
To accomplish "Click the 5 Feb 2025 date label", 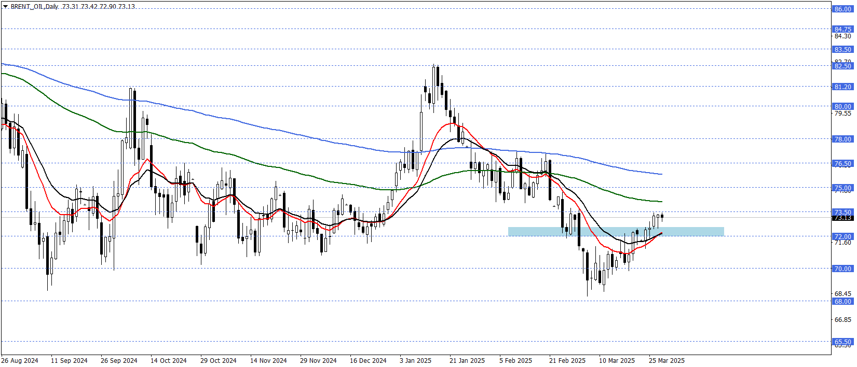I will point(516,361).
